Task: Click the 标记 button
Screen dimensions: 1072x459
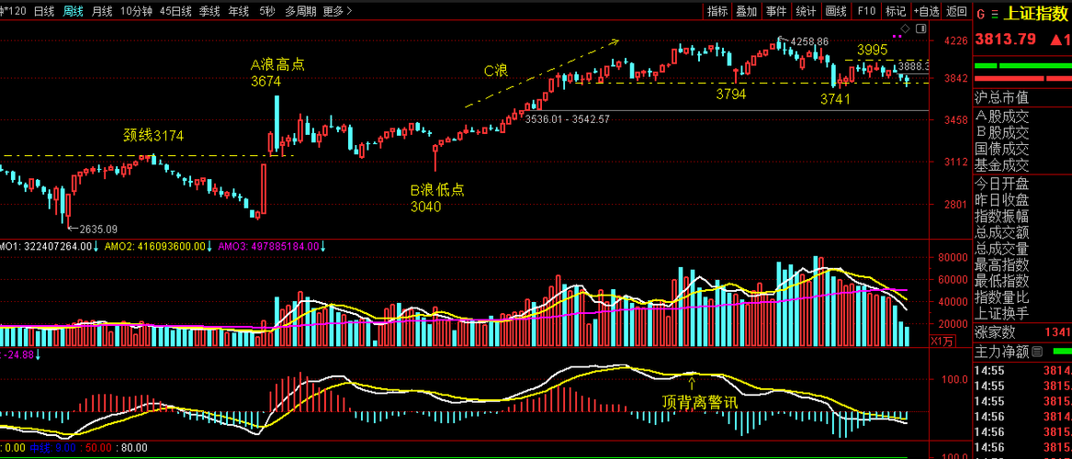Action: pyautogui.click(x=896, y=11)
